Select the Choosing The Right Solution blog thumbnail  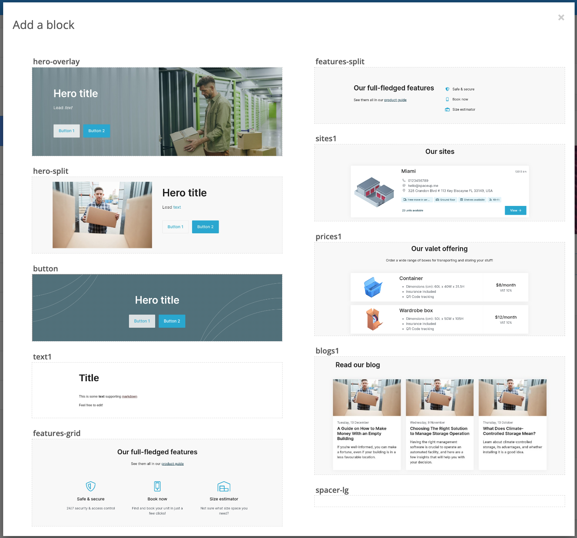(439, 397)
